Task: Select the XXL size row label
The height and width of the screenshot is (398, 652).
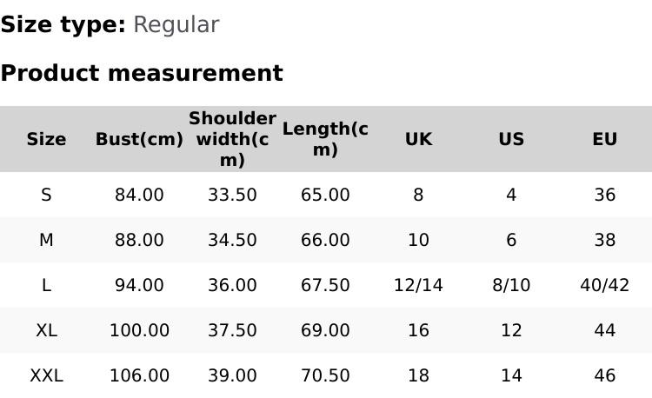Action: (x=46, y=375)
